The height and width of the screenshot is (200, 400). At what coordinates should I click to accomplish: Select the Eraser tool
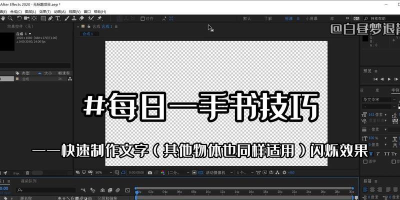[81, 18]
